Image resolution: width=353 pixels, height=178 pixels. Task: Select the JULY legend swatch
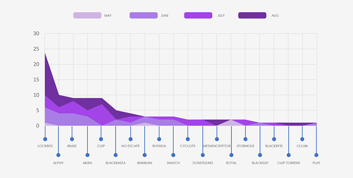[x=198, y=16]
